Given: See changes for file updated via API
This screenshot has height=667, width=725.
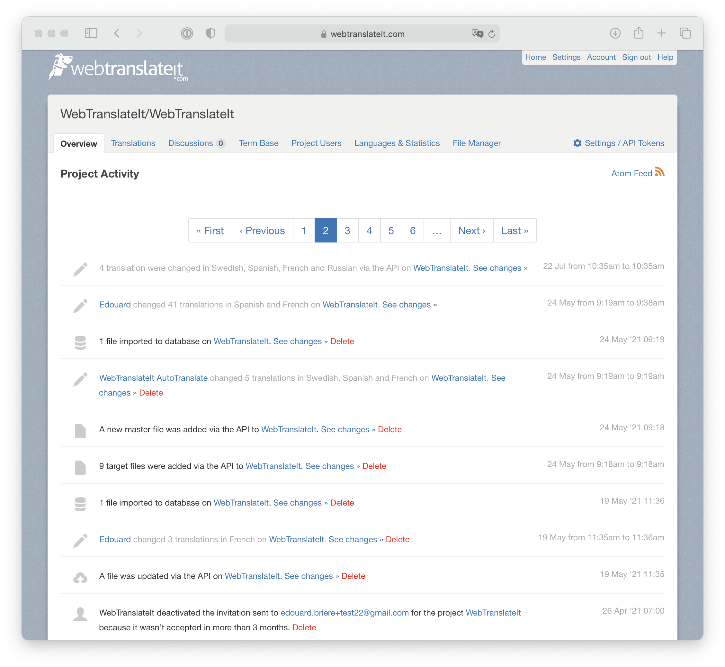Looking at the screenshot, I should tap(312, 576).
